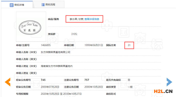Click the 申请/注册号 label
Screen dimensions: 176x97
pyautogui.click(x=23, y=45)
